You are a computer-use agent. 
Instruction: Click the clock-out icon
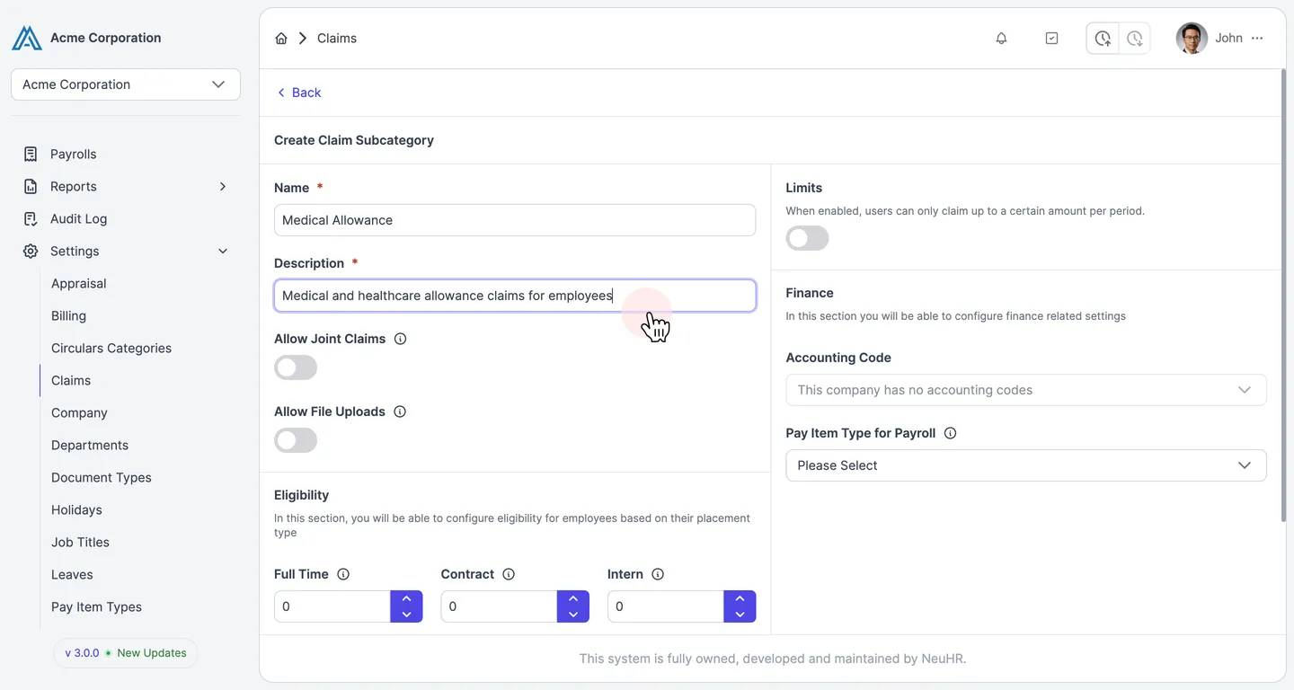coord(1135,38)
